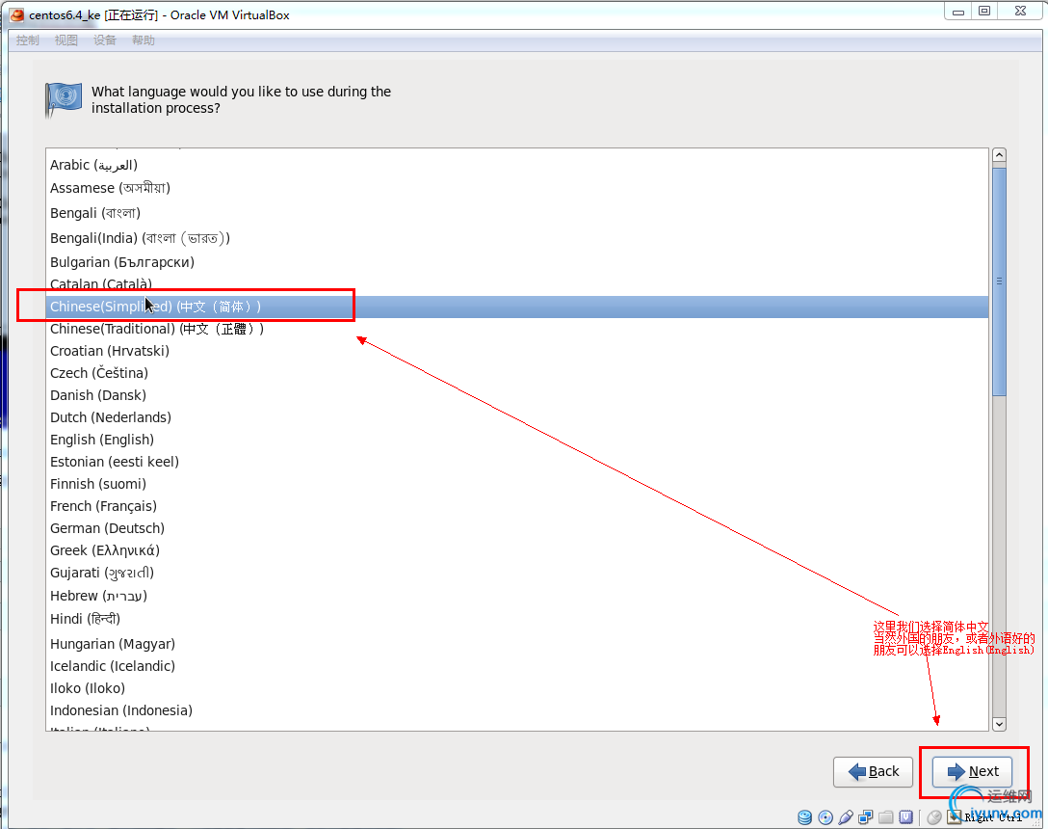Select German (Deutsch) language
Screen dimensions: 1048x829
point(516,527)
